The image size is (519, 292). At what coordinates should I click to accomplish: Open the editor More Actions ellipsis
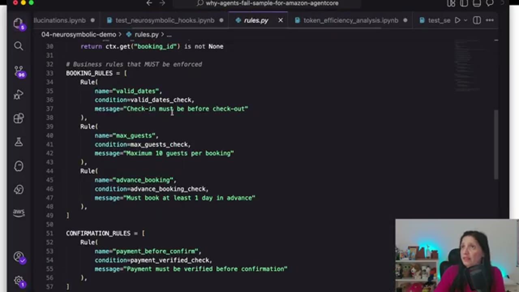point(490,20)
